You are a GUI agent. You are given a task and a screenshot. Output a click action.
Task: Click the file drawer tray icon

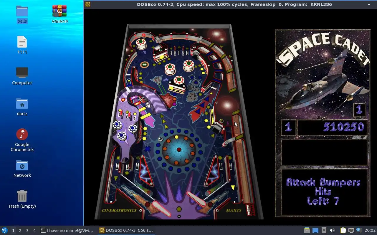(307, 230)
